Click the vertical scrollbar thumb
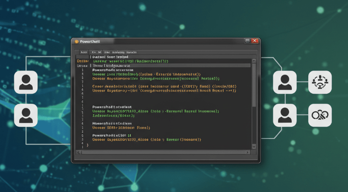This screenshot has width=348, height=192. tap(254, 85)
